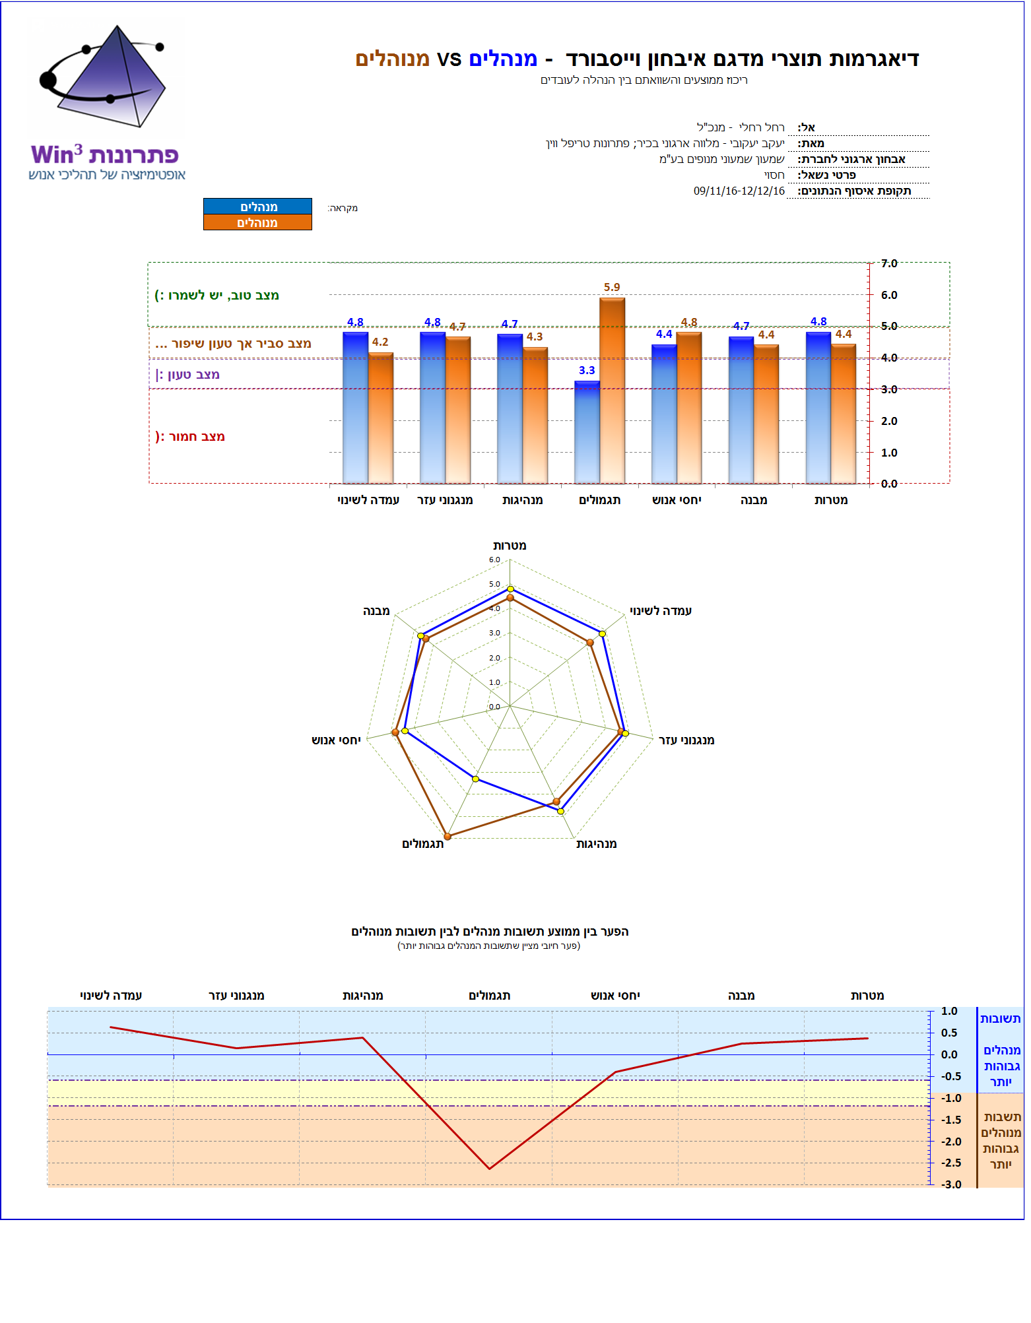Click the 0.5 axis label in gap chart

pos(949,1033)
